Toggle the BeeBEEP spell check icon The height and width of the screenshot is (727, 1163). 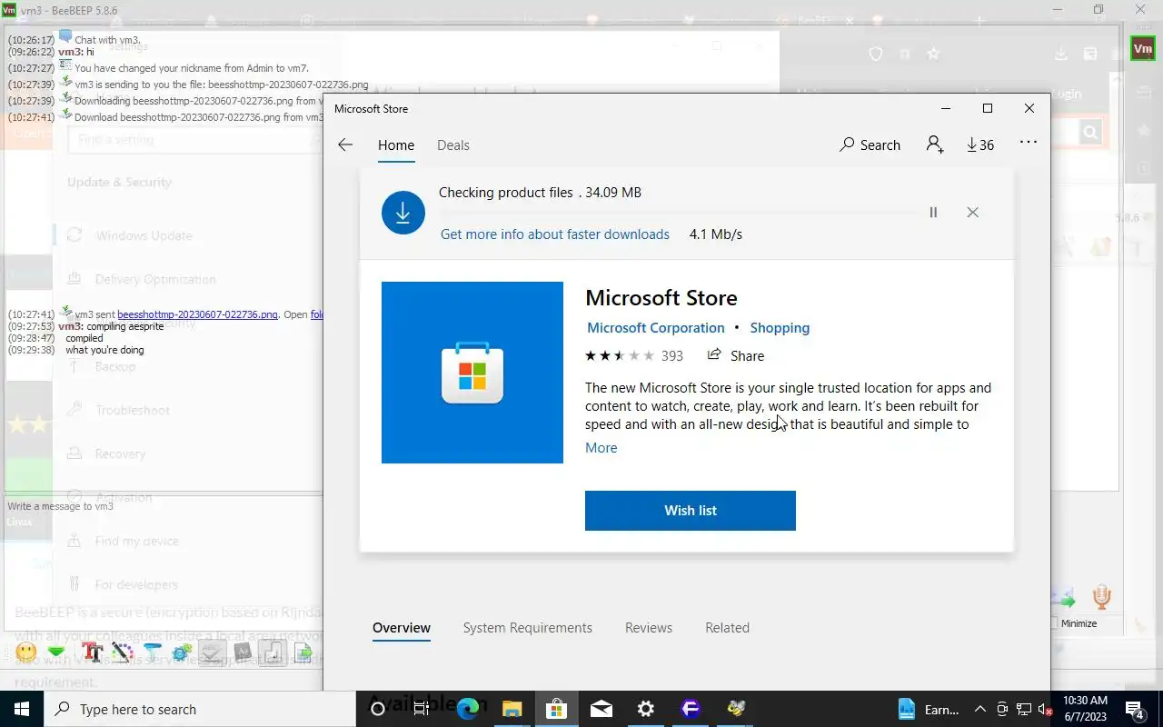pos(212,652)
